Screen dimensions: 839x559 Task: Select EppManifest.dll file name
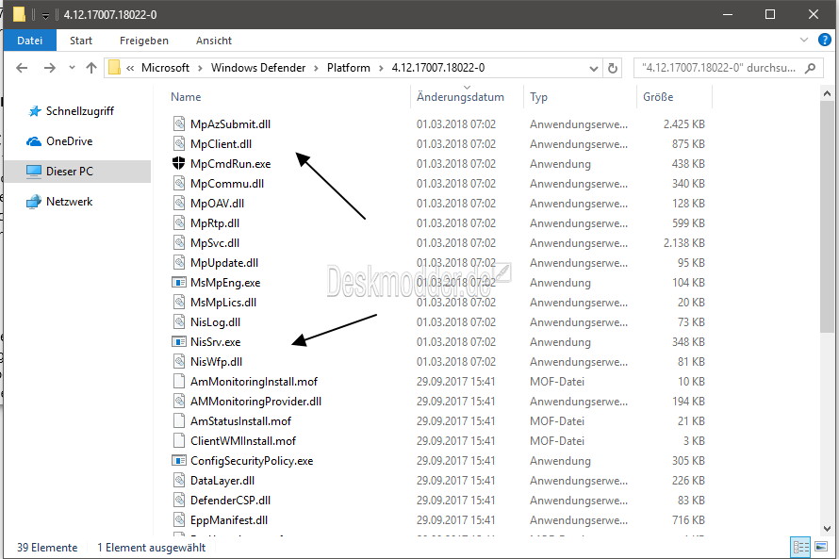pos(229,520)
